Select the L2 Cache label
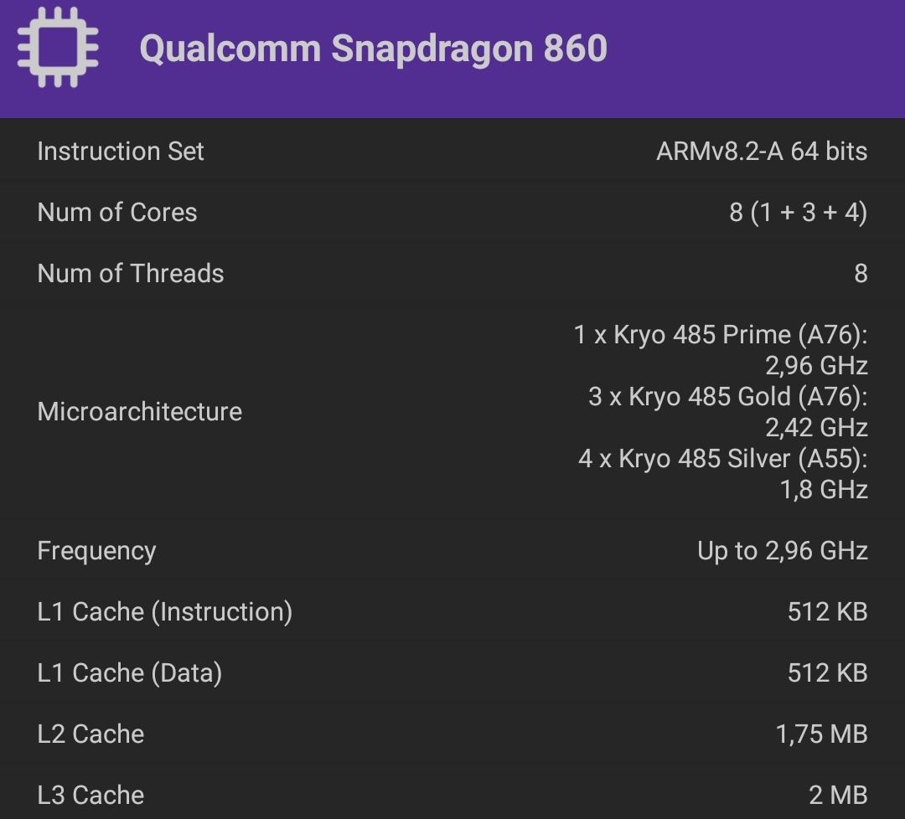 (90, 734)
